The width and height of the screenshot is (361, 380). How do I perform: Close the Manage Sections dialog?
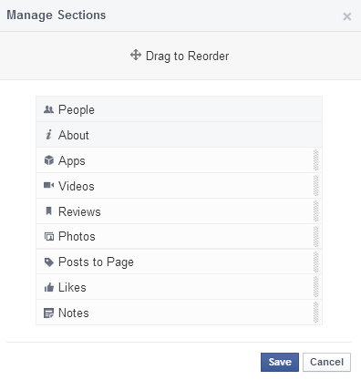(347, 16)
